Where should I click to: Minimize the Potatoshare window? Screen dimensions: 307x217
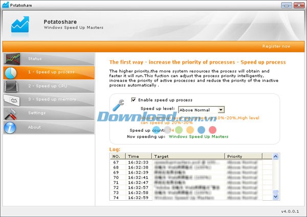(287, 5)
